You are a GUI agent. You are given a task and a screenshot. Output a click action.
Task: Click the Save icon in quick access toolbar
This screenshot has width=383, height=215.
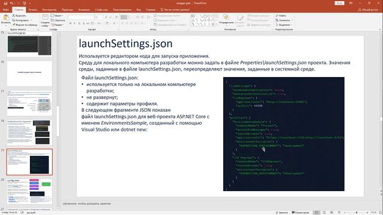click(5, 3)
